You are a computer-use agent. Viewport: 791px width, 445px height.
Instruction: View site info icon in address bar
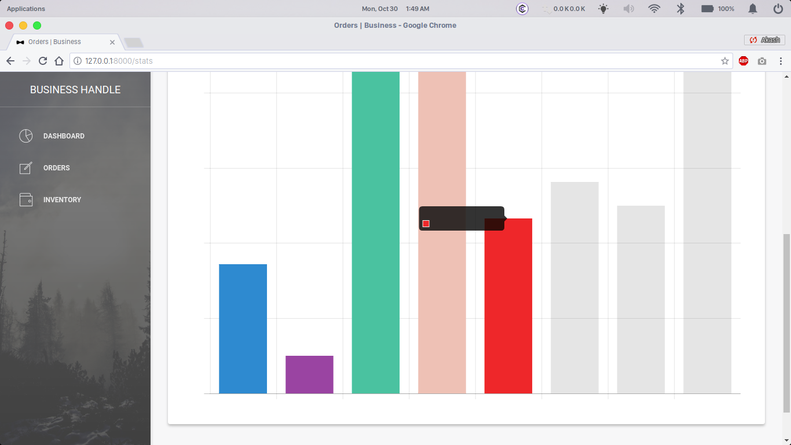77,61
